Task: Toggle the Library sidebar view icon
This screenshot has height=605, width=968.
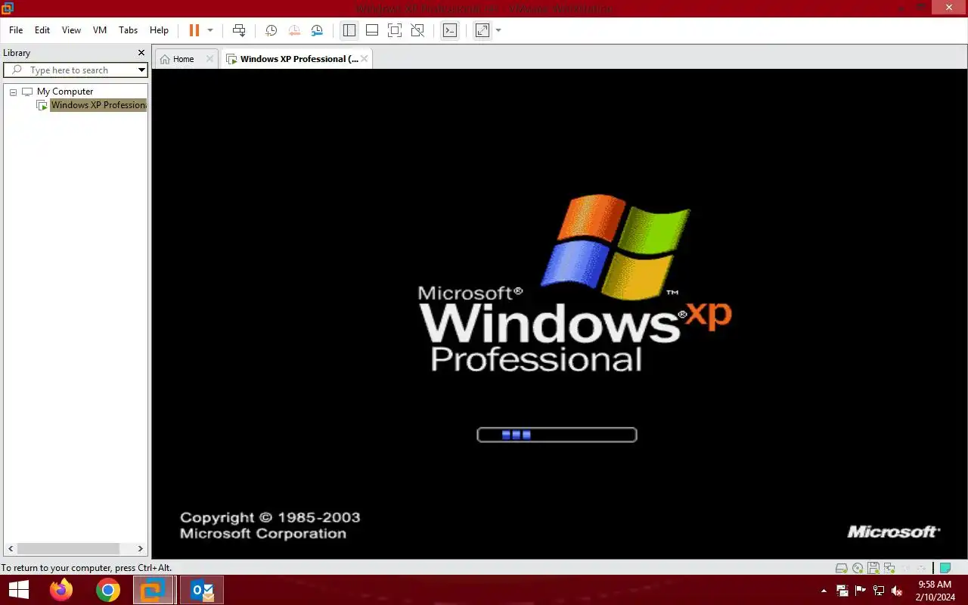Action: coord(349,30)
